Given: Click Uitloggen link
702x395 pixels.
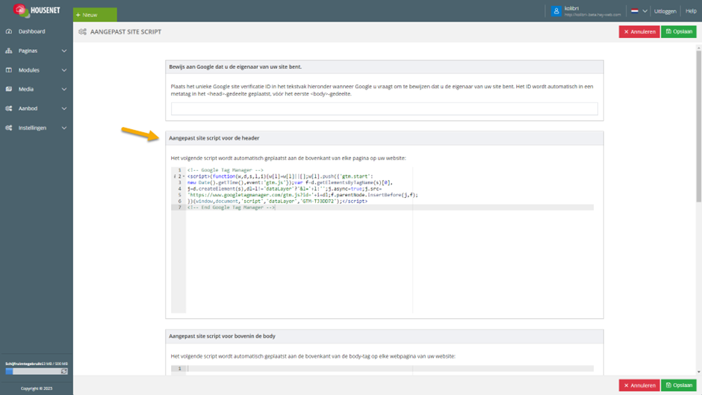Looking at the screenshot, I should (x=665, y=11).
